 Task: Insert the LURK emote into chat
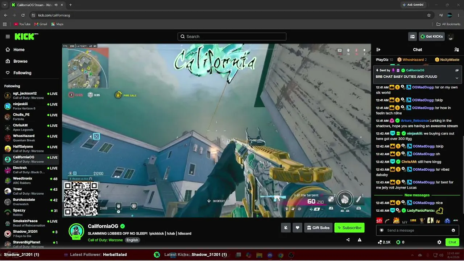pos(413,220)
